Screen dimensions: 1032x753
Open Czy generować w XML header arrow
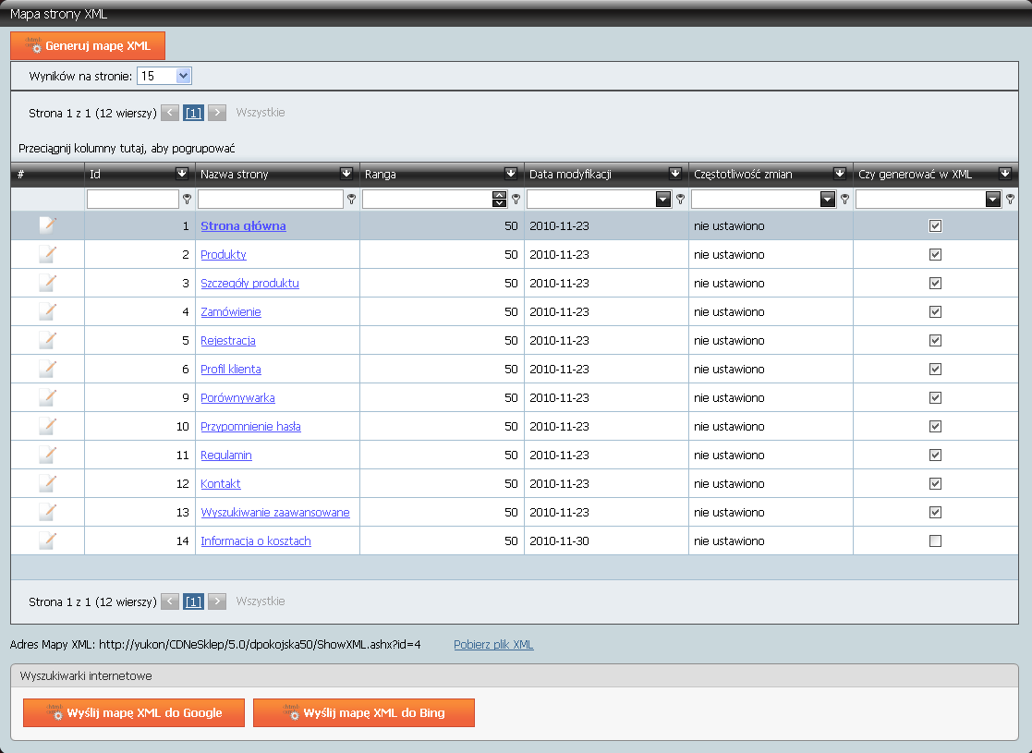point(1006,173)
